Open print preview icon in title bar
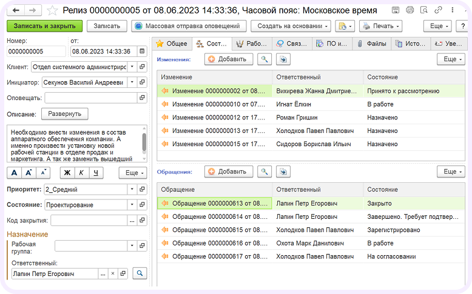This screenshot has width=472, height=294. (x=424, y=10)
